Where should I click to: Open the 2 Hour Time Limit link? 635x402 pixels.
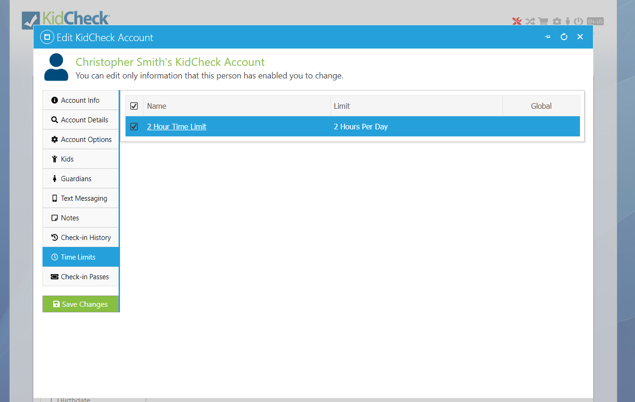point(176,127)
